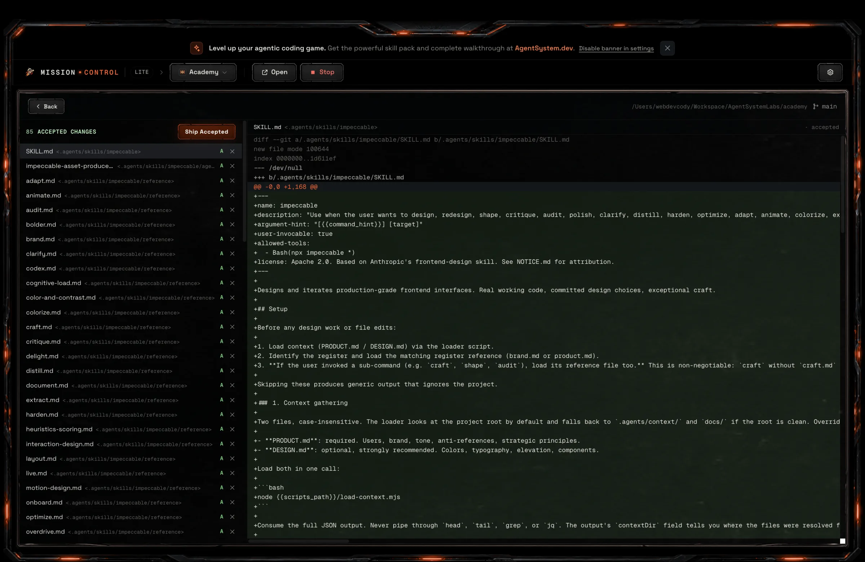
Task: Click the Open button
Action: [x=274, y=72]
